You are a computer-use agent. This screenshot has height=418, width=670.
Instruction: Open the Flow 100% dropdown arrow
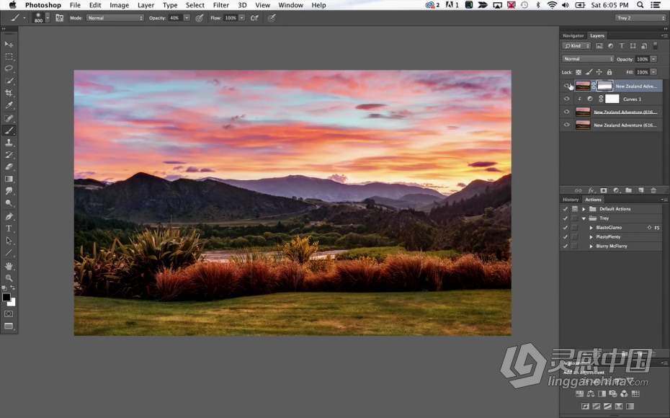242,18
